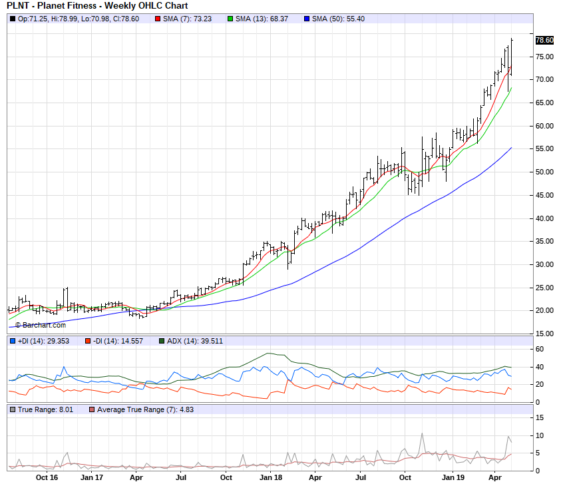Viewport: 561px width, 498px height.
Task: Click the True Range: 8.01 label
Action: [x=45, y=409]
